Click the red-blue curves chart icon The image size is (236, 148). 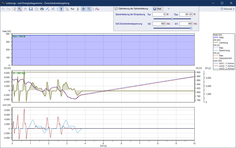click(97, 9)
